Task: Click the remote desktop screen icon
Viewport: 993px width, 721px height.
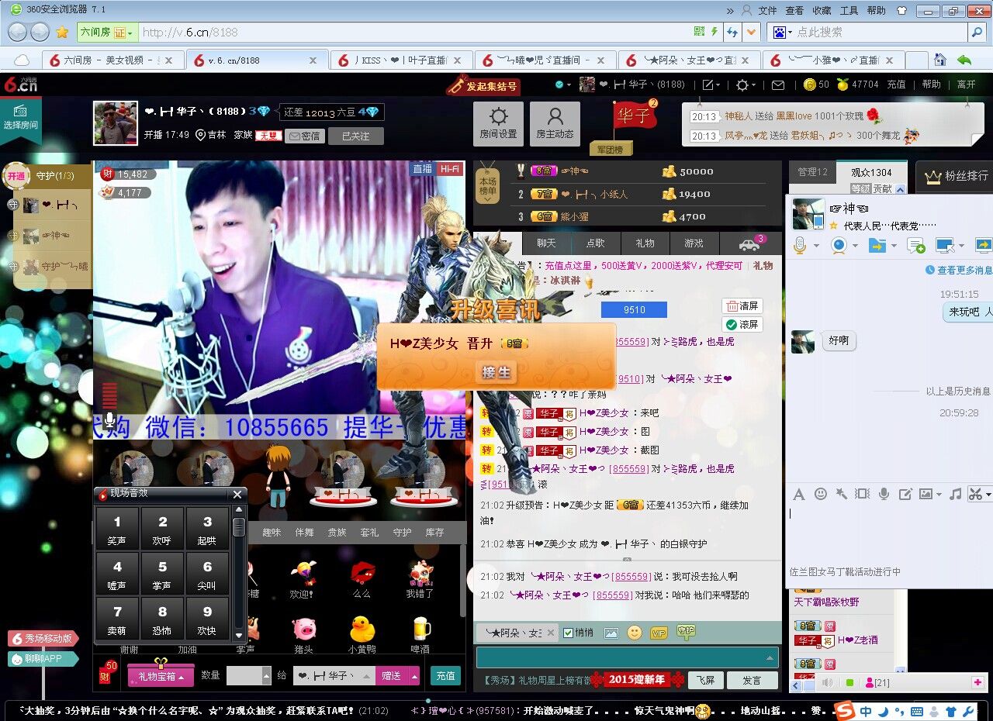Action: point(944,245)
